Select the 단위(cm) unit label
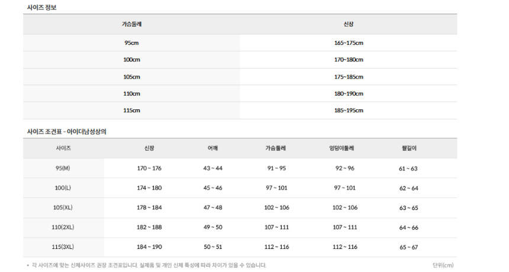509x272 pixels. pyautogui.click(x=443, y=265)
